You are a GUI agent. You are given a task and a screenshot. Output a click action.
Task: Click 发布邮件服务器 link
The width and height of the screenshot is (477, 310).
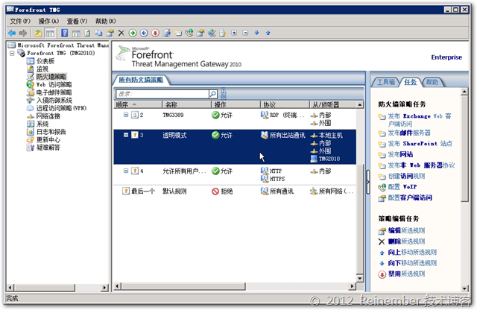coord(409,133)
